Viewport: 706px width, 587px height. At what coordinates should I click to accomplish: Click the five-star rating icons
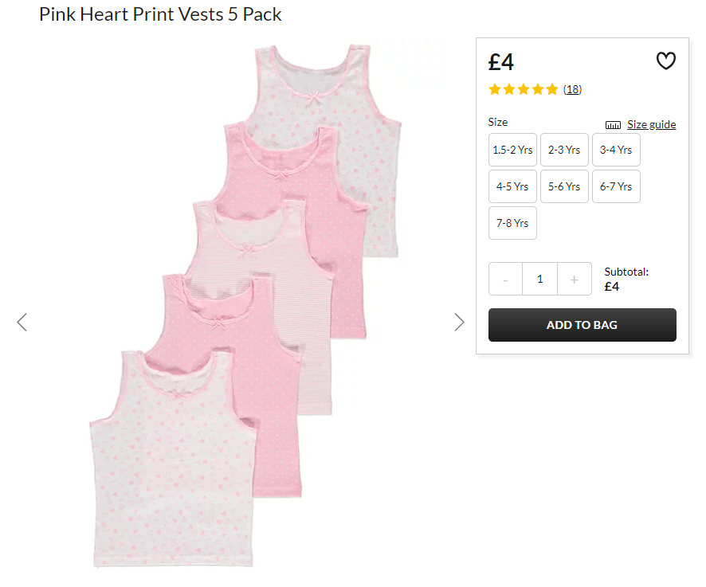524,89
